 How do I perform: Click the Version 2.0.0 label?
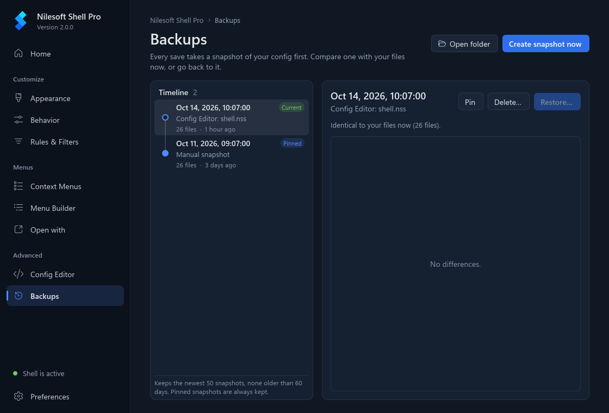[55, 27]
